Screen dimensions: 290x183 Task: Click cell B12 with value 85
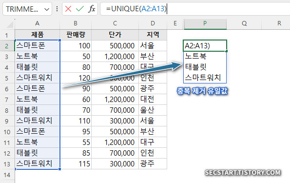(76, 153)
